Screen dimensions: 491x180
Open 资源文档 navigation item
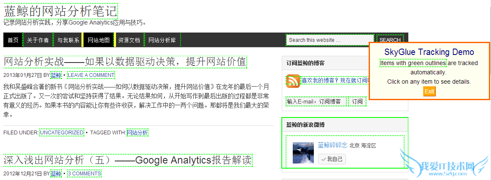129,40
